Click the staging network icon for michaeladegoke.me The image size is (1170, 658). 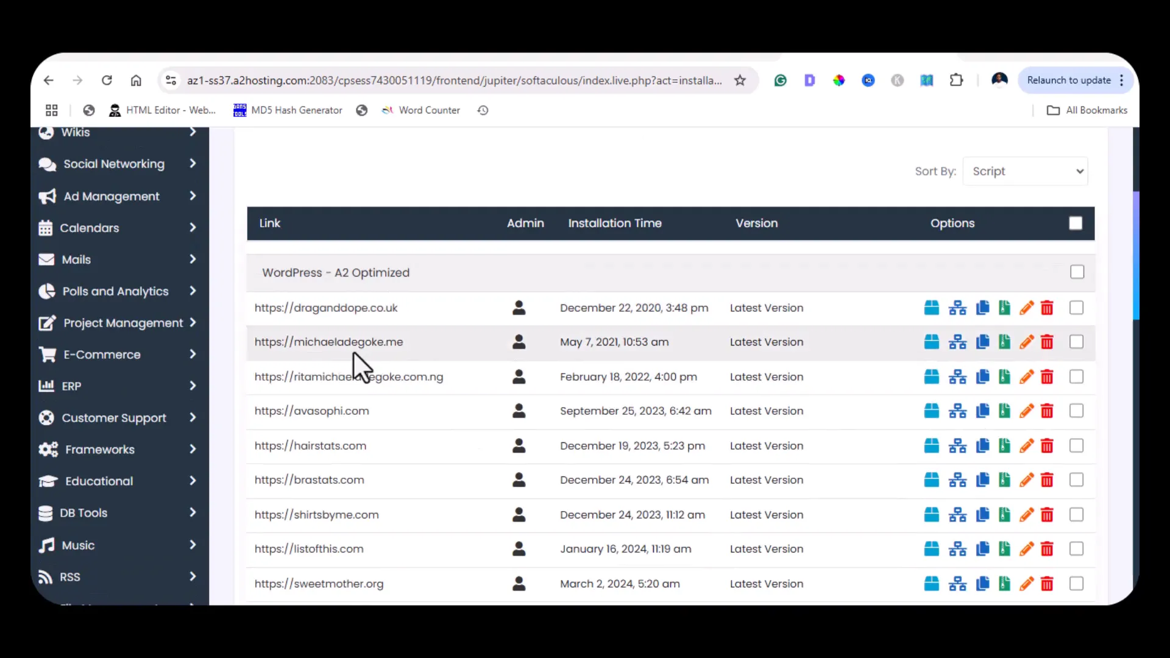[957, 342]
